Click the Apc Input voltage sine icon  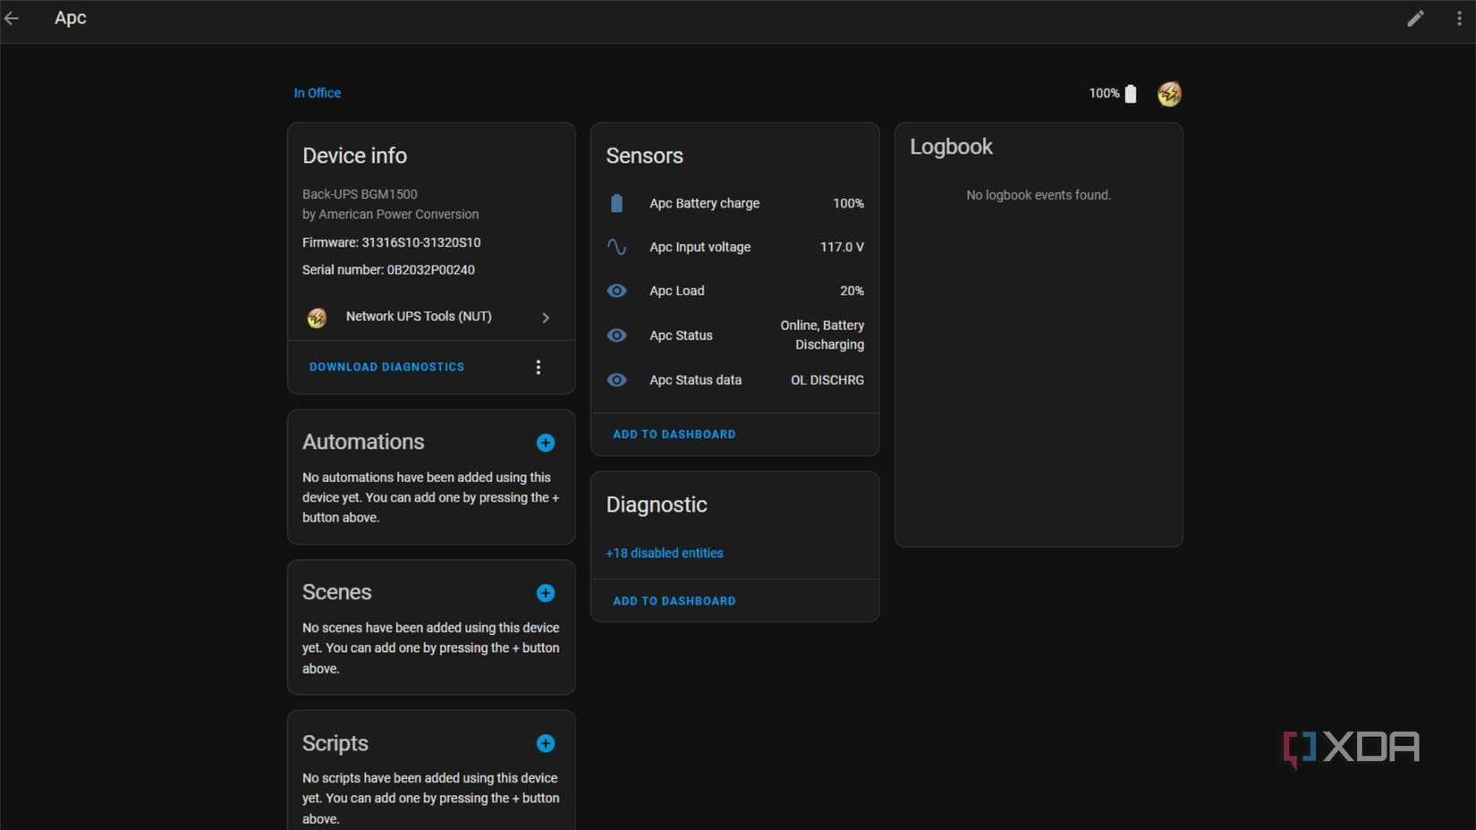[x=616, y=247]
